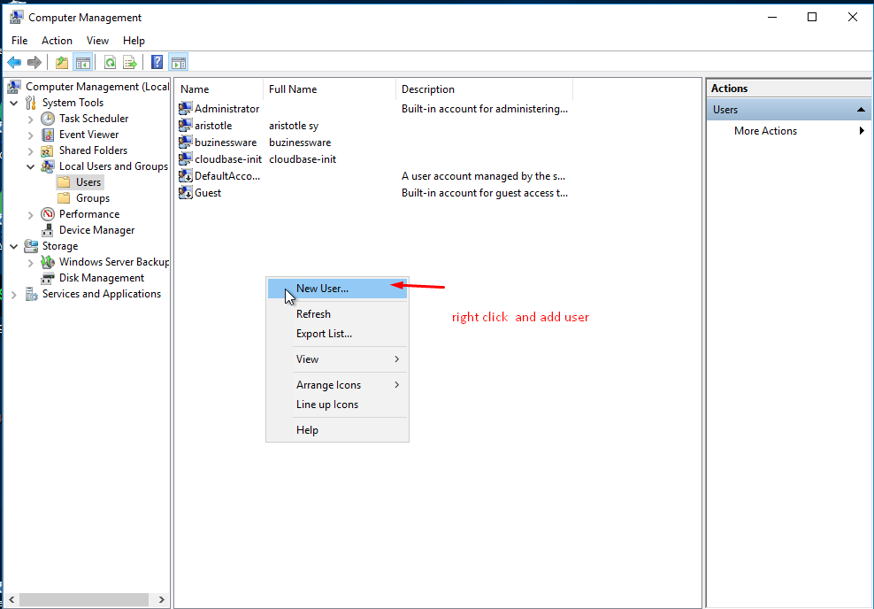Collapse the Local Users and Groups node
The width and height of the screenshot is (874, 609).
click(30, 166)
